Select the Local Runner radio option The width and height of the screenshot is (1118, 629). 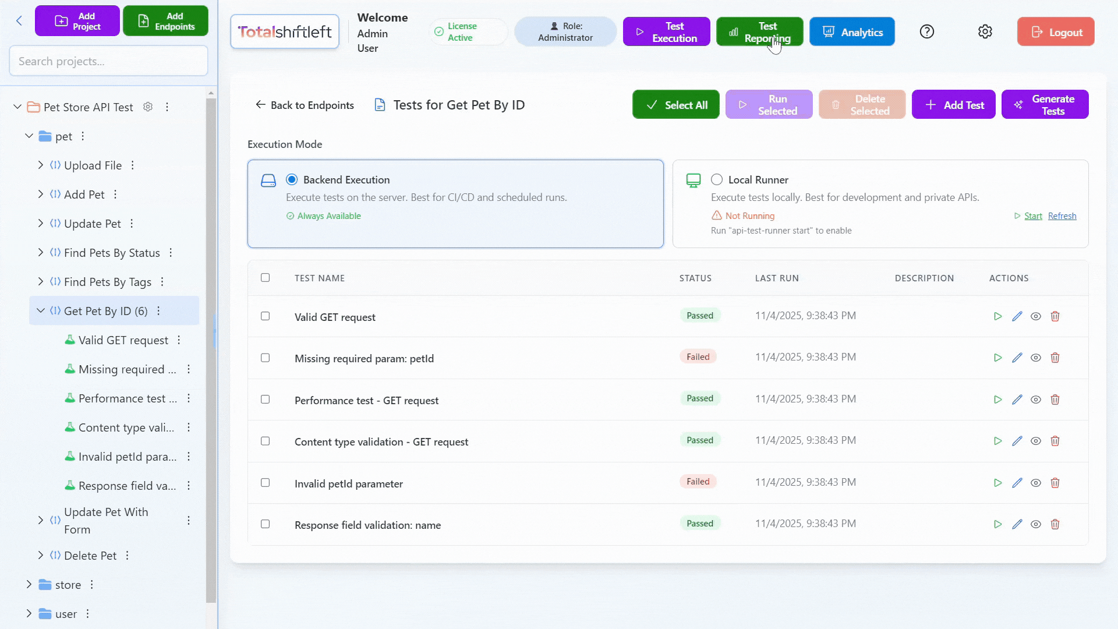[x=716, y=179]
